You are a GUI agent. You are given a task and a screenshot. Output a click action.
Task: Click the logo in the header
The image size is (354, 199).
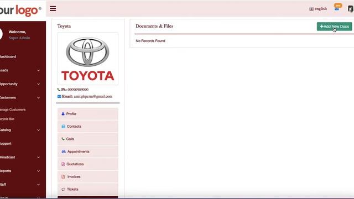[x=20, y=10]
